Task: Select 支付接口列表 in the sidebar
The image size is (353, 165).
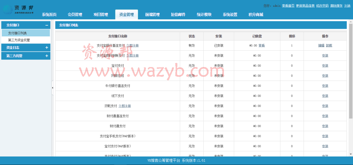Action: point(26,33)
